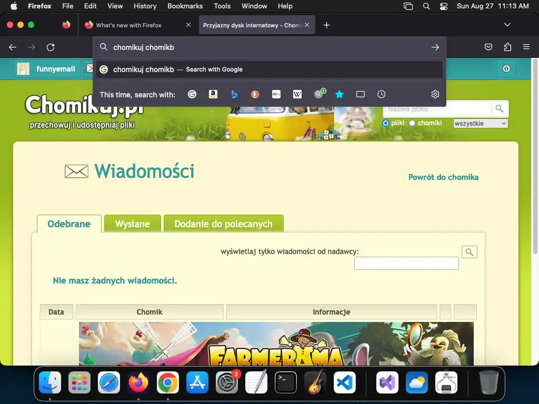Open Firefox extensions icon

[508, 47]
